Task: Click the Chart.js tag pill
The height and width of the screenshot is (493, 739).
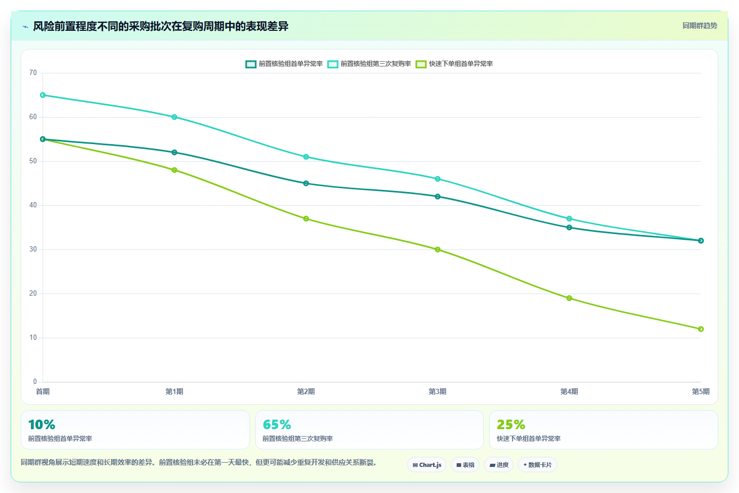Action: [x=427, y=465]
